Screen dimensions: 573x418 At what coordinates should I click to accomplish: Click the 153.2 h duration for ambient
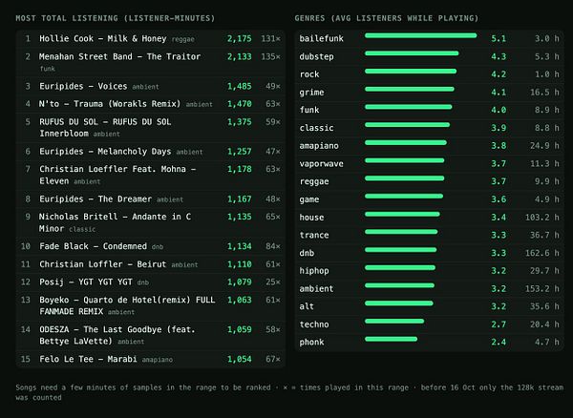point(542,289)
